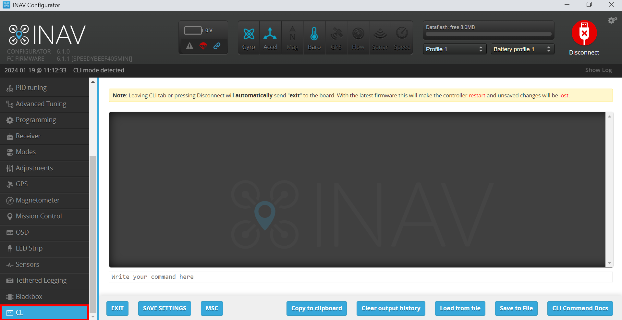The width and height of the screenshot is (622, 320).
Task: Click the Mag sensor icon
Action: click(x=292, y=33)
